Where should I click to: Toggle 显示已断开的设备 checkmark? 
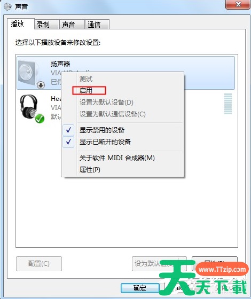(68, 142)
